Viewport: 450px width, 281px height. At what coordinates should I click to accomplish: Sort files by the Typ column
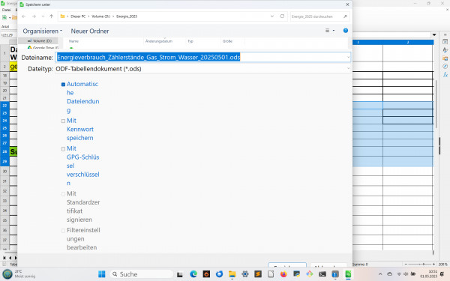[x=190, y=41]
